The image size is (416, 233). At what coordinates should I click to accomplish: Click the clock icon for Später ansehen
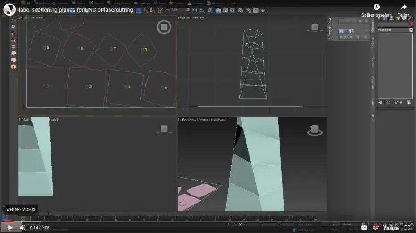click(377, 7)
